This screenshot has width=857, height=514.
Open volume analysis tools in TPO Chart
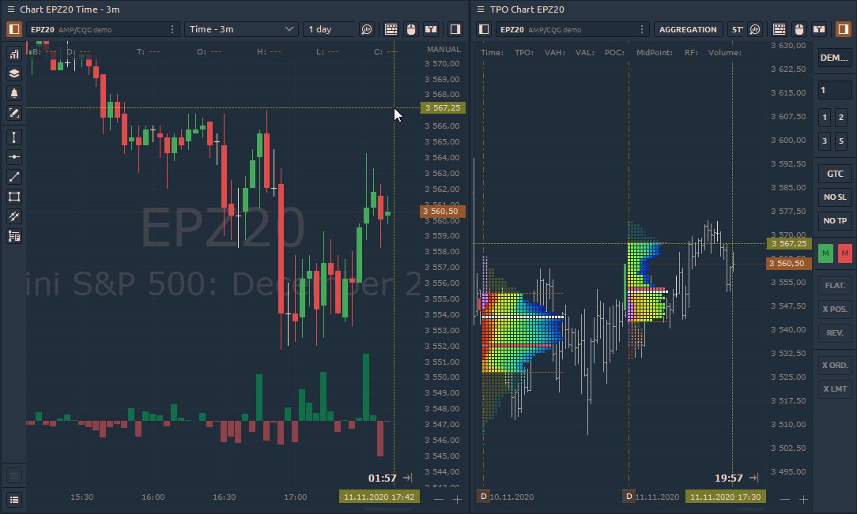755,29
